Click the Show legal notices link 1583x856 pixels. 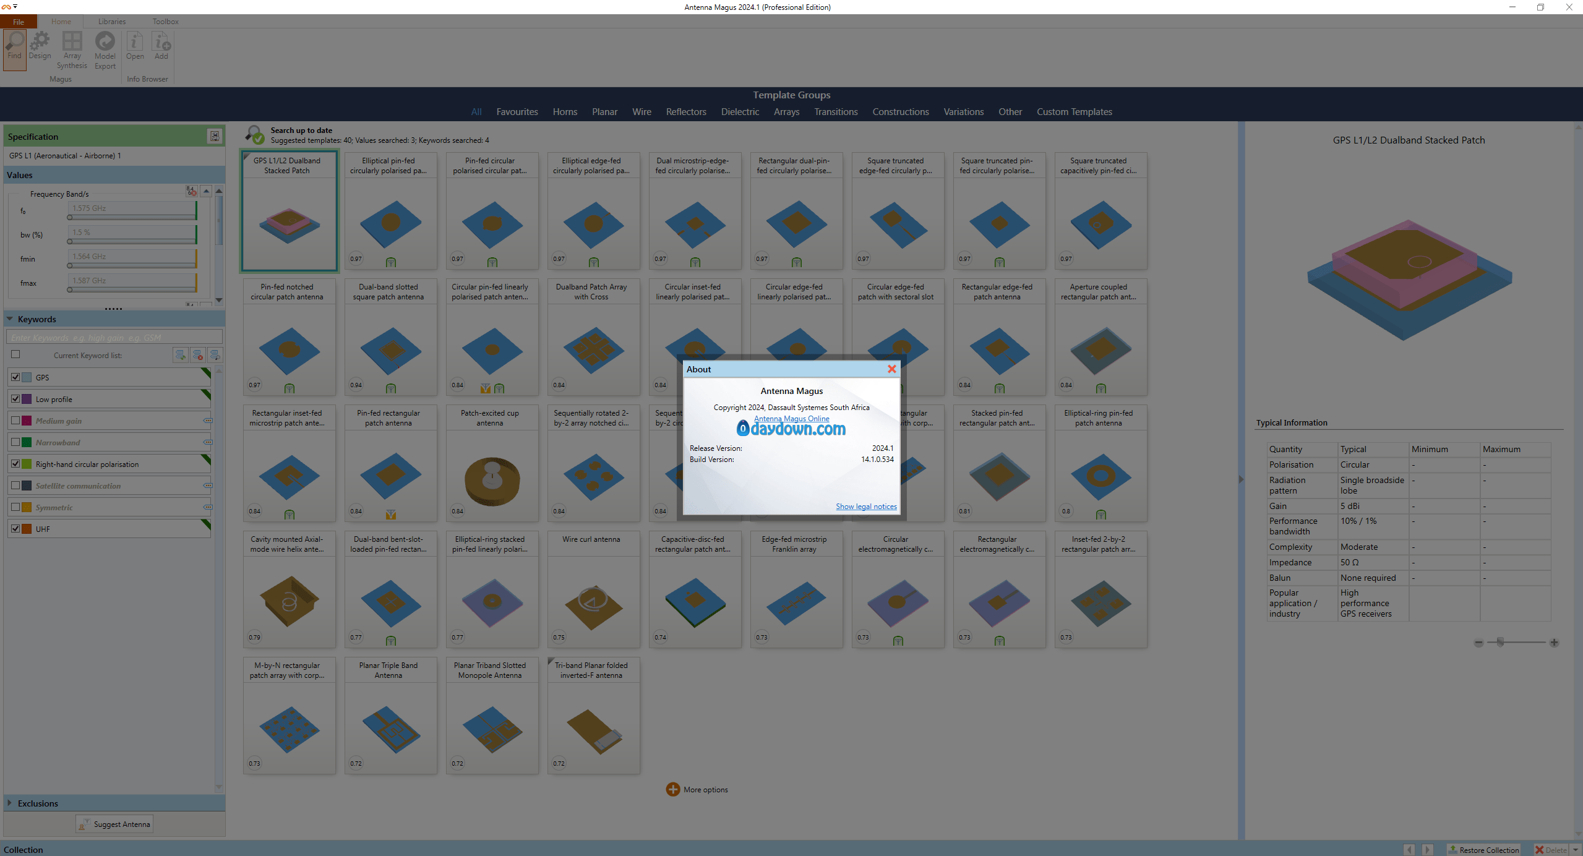(866, 507)
